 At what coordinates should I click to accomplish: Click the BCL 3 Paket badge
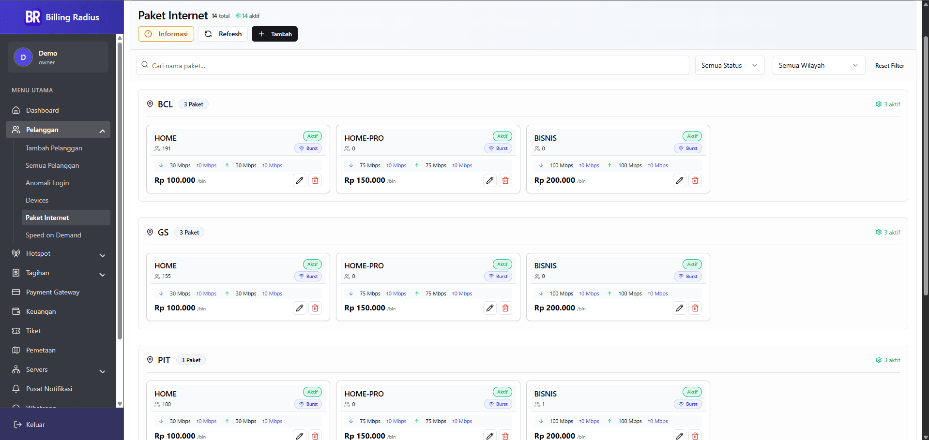coord(194,104)
